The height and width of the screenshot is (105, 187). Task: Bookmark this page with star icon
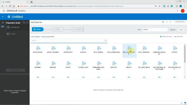[160, 6]
